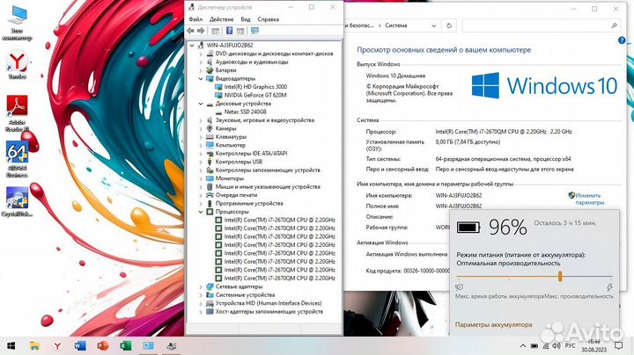Screen dimensions: 634x355
Task: Expand DVD-дисководы и дисководы компакт-дисков
Action: coord(201,54)
